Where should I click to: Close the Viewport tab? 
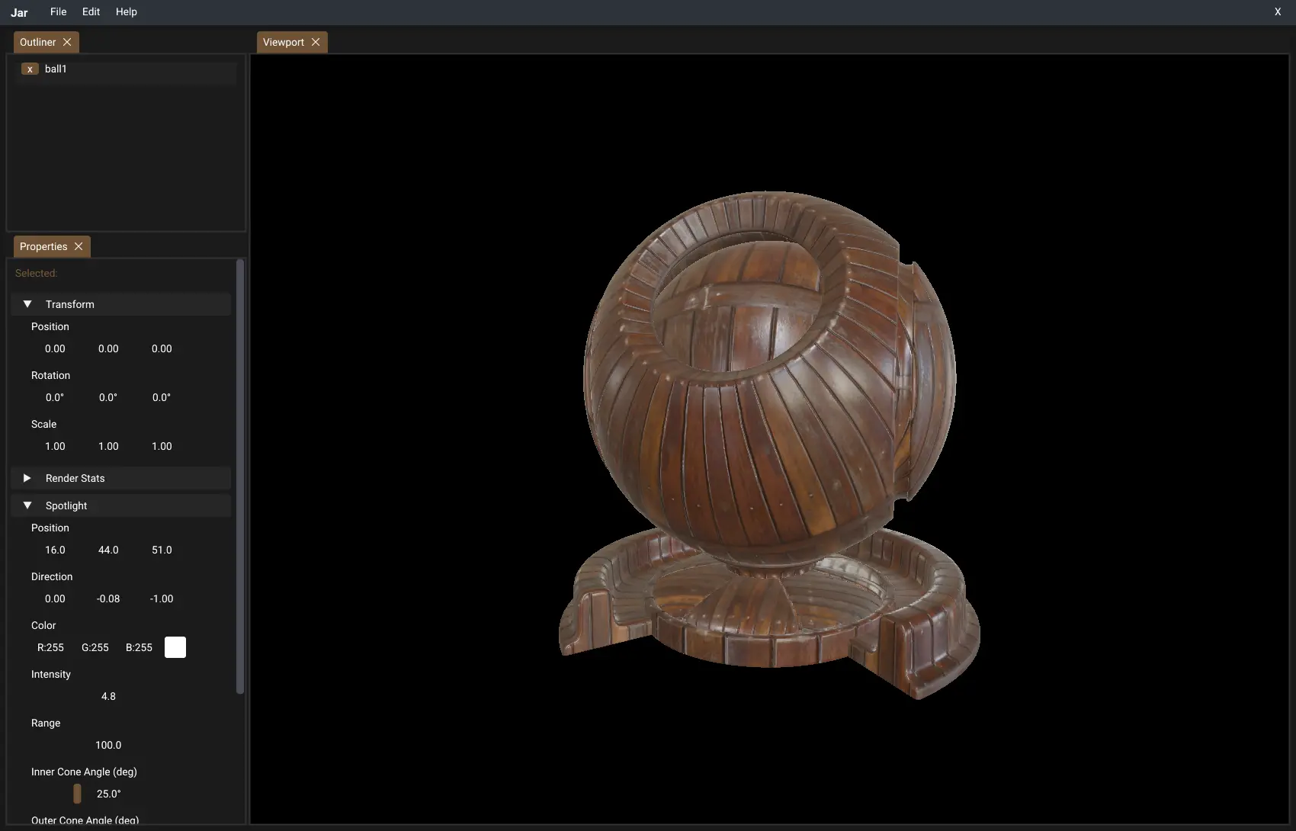(x=316, y=42)
